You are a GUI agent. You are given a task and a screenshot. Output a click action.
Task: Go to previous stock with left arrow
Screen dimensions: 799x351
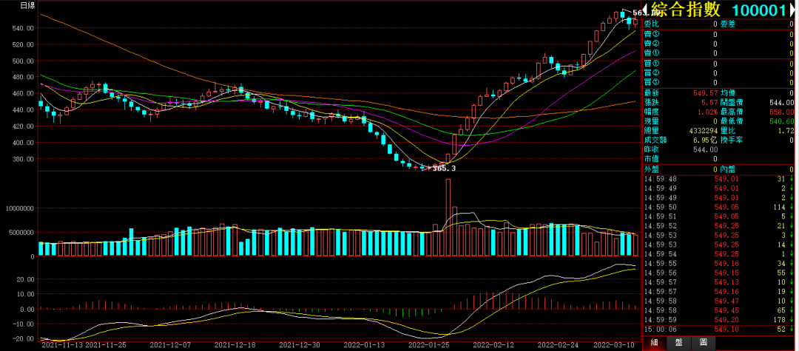(x=646, y=10)
